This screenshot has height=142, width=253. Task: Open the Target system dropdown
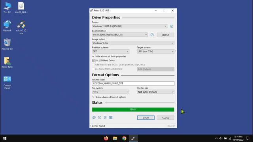click(155, 51)
